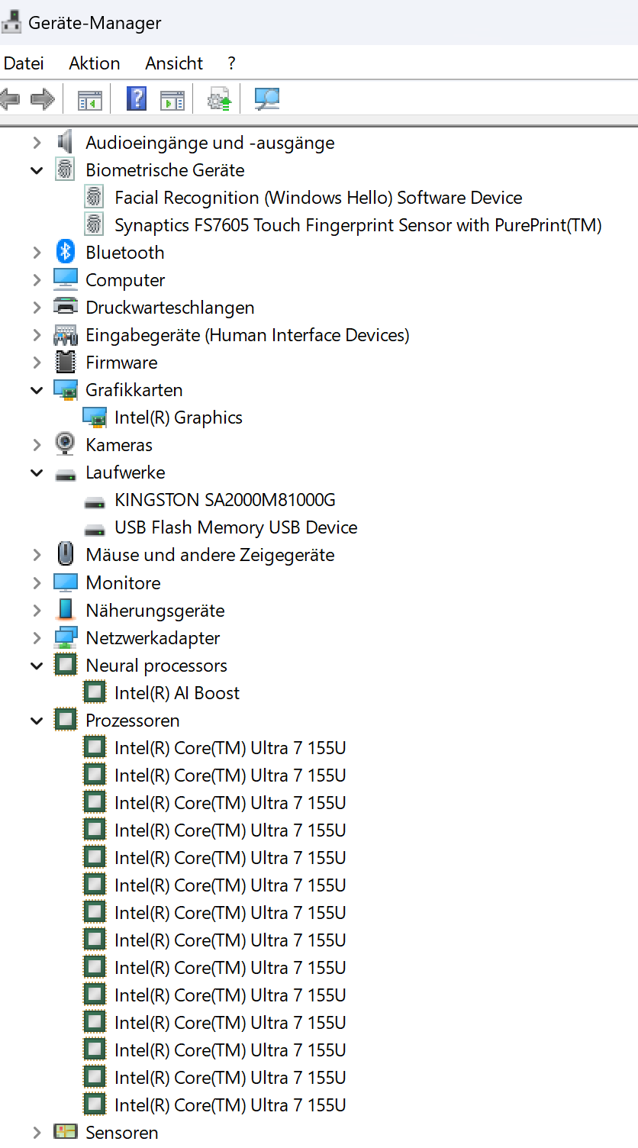Viewport: 638px width, 1148px height.
Task: Click the webcam icon beside Kameras
Action: pos(66,444)
